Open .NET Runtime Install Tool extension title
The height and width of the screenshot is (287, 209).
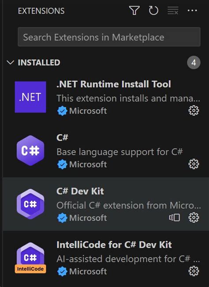114,84
